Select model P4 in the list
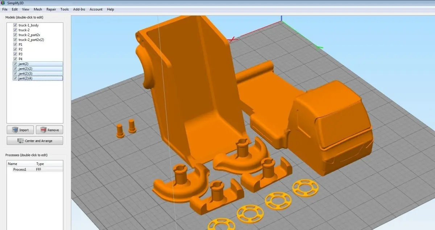This screenshot has width=435, height=230. point(20,59)
